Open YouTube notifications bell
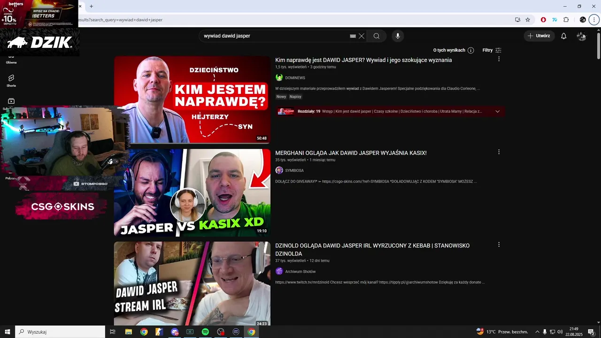601x338 pixels. coord(564,36)
